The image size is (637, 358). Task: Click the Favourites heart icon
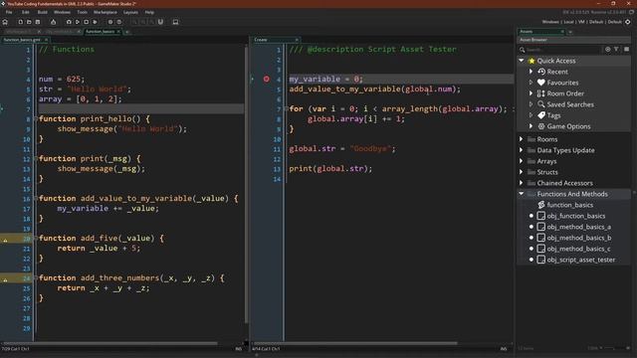tap(541, 83)
